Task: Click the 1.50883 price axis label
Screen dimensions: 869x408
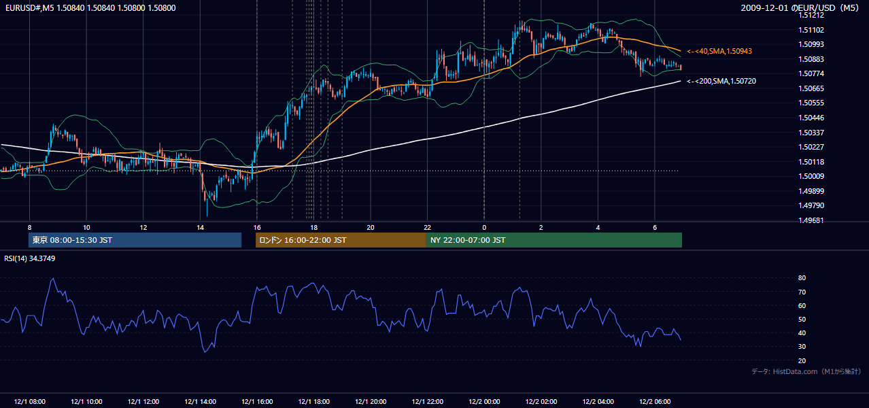Action: click(811, 59)
